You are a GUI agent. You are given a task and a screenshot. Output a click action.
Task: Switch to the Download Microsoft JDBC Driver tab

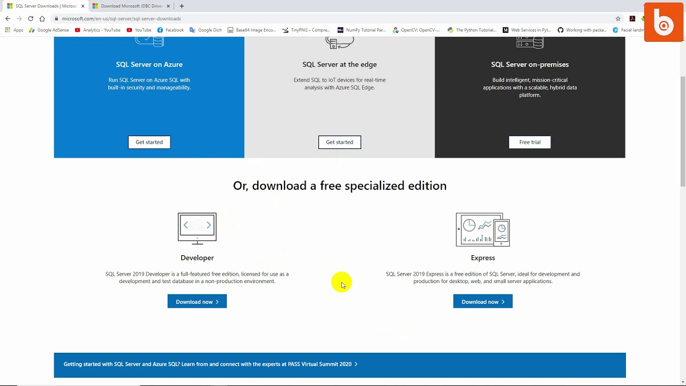[131, 6]
